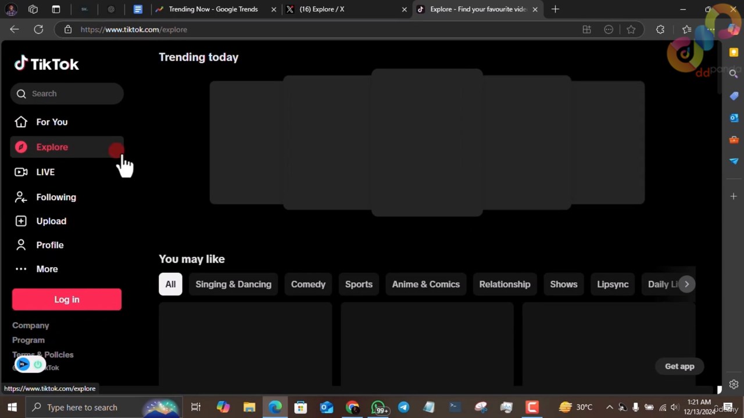The image size is (744, 418).
Task: Add a new Edge sidebar app
Action: (x=734, y=197)
